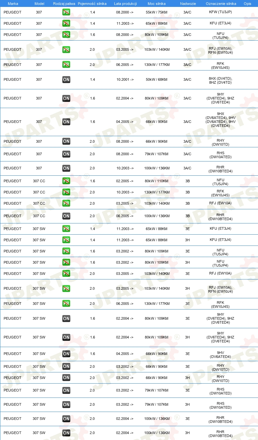Select 100kW / 136KM in the 307 CC row
258x440 pixels.
[157, 216]
